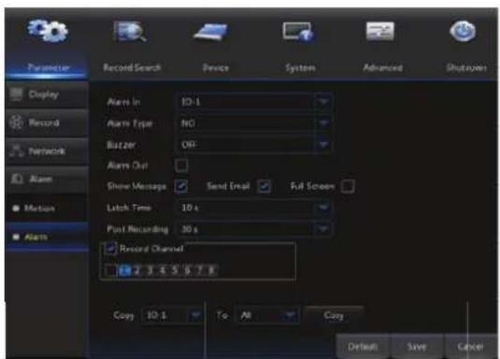Toggle the Send Email checkbox
The image size is (500, 359).
tap(264, 186)
